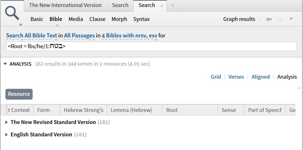Select the Morph search type
Screen dimensions: 303x150
click(119, 19)
